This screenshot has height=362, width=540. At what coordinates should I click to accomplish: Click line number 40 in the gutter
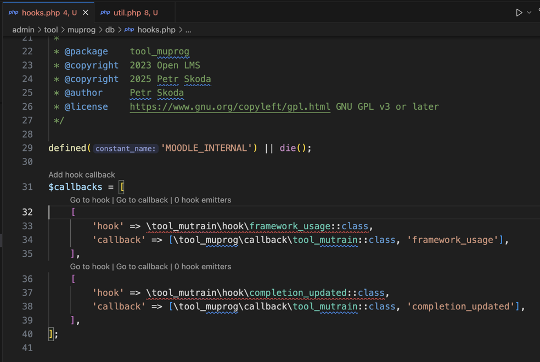tap(27, 334)
